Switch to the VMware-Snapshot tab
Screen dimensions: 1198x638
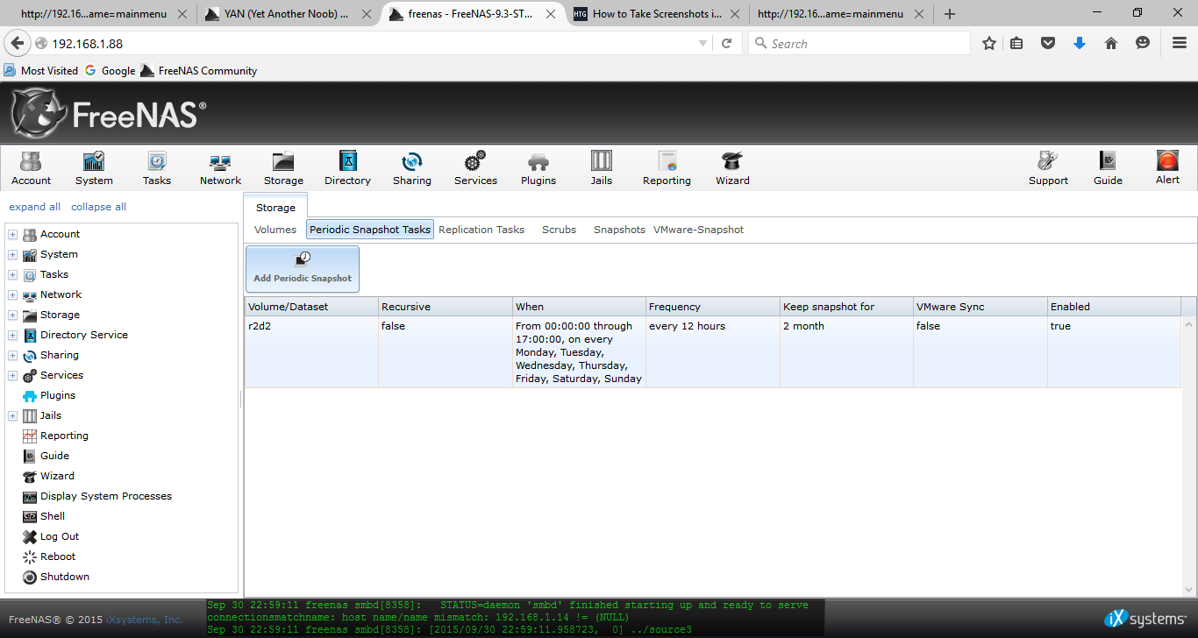point(698,230)
